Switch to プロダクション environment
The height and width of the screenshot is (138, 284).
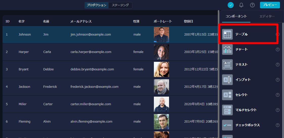(x=96, y=5)
